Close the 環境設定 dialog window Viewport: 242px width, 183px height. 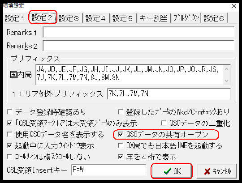234,6
